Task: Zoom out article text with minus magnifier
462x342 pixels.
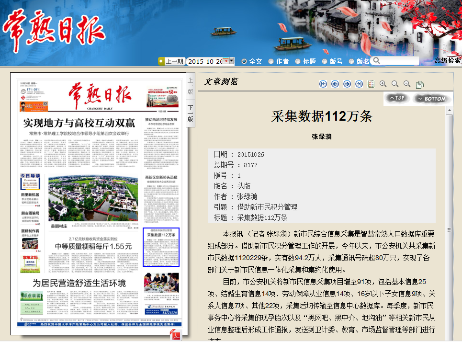Action: [407, 84]
